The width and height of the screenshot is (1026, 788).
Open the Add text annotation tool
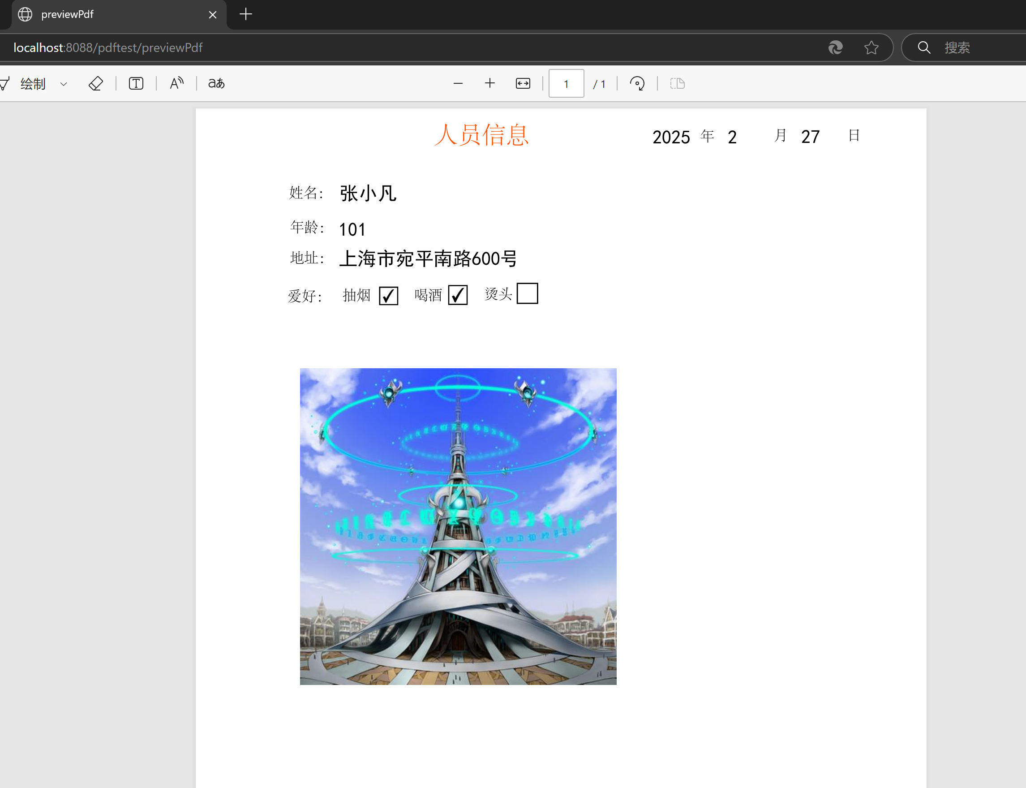coord(136,83)
